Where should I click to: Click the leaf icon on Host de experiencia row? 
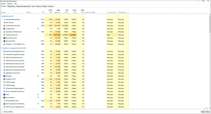[38, 104]
